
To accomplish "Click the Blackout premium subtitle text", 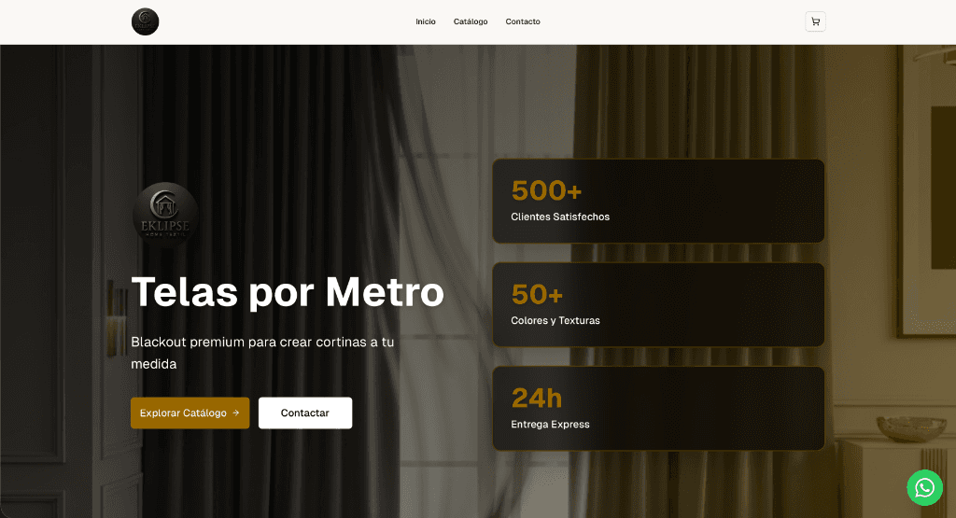I will (262, 352).
